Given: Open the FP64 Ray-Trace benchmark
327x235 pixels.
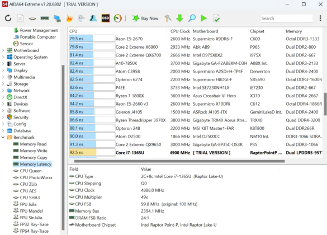Looking at the screenshot, I should coord(31,231).
